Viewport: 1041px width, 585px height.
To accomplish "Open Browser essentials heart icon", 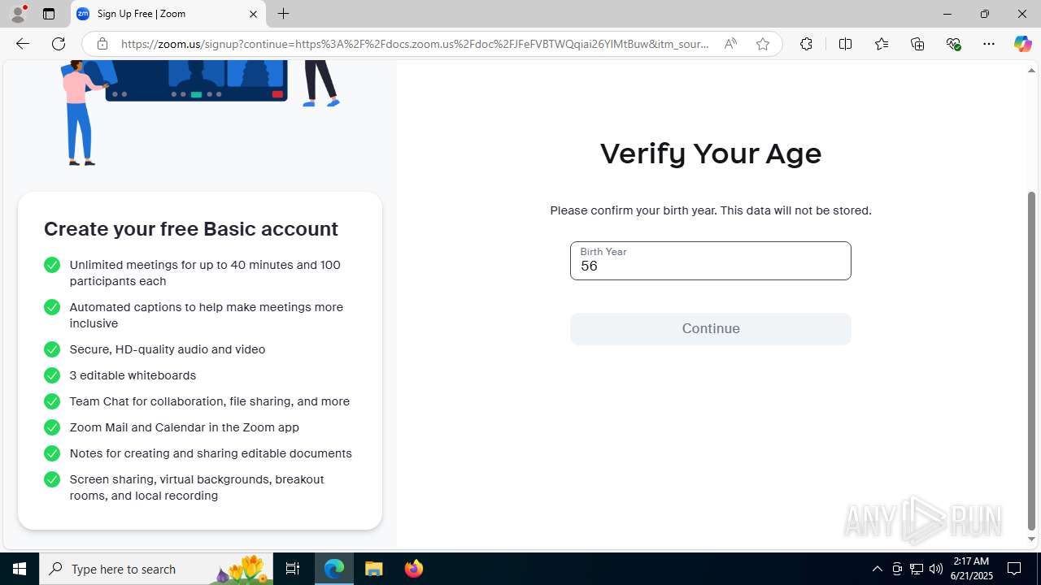I will pyautogui.click(x=953, y=44).
